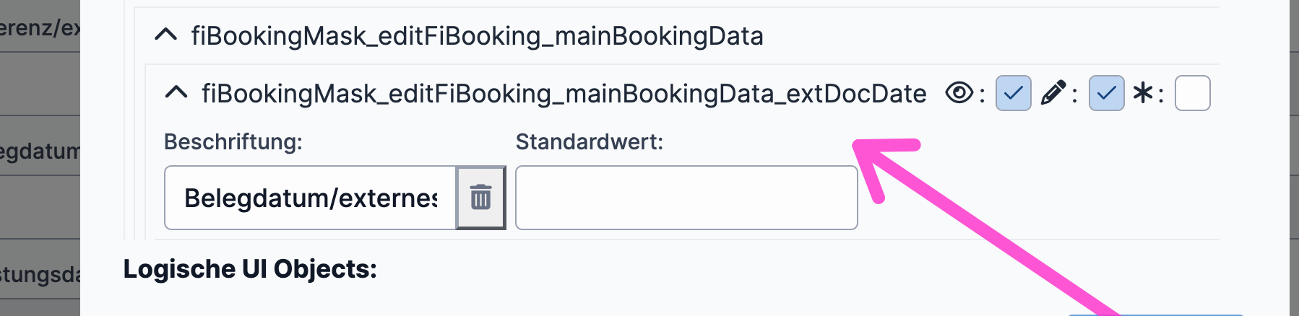
Task: Click the asterisk required-field icon
Action: coord(1143,93)
